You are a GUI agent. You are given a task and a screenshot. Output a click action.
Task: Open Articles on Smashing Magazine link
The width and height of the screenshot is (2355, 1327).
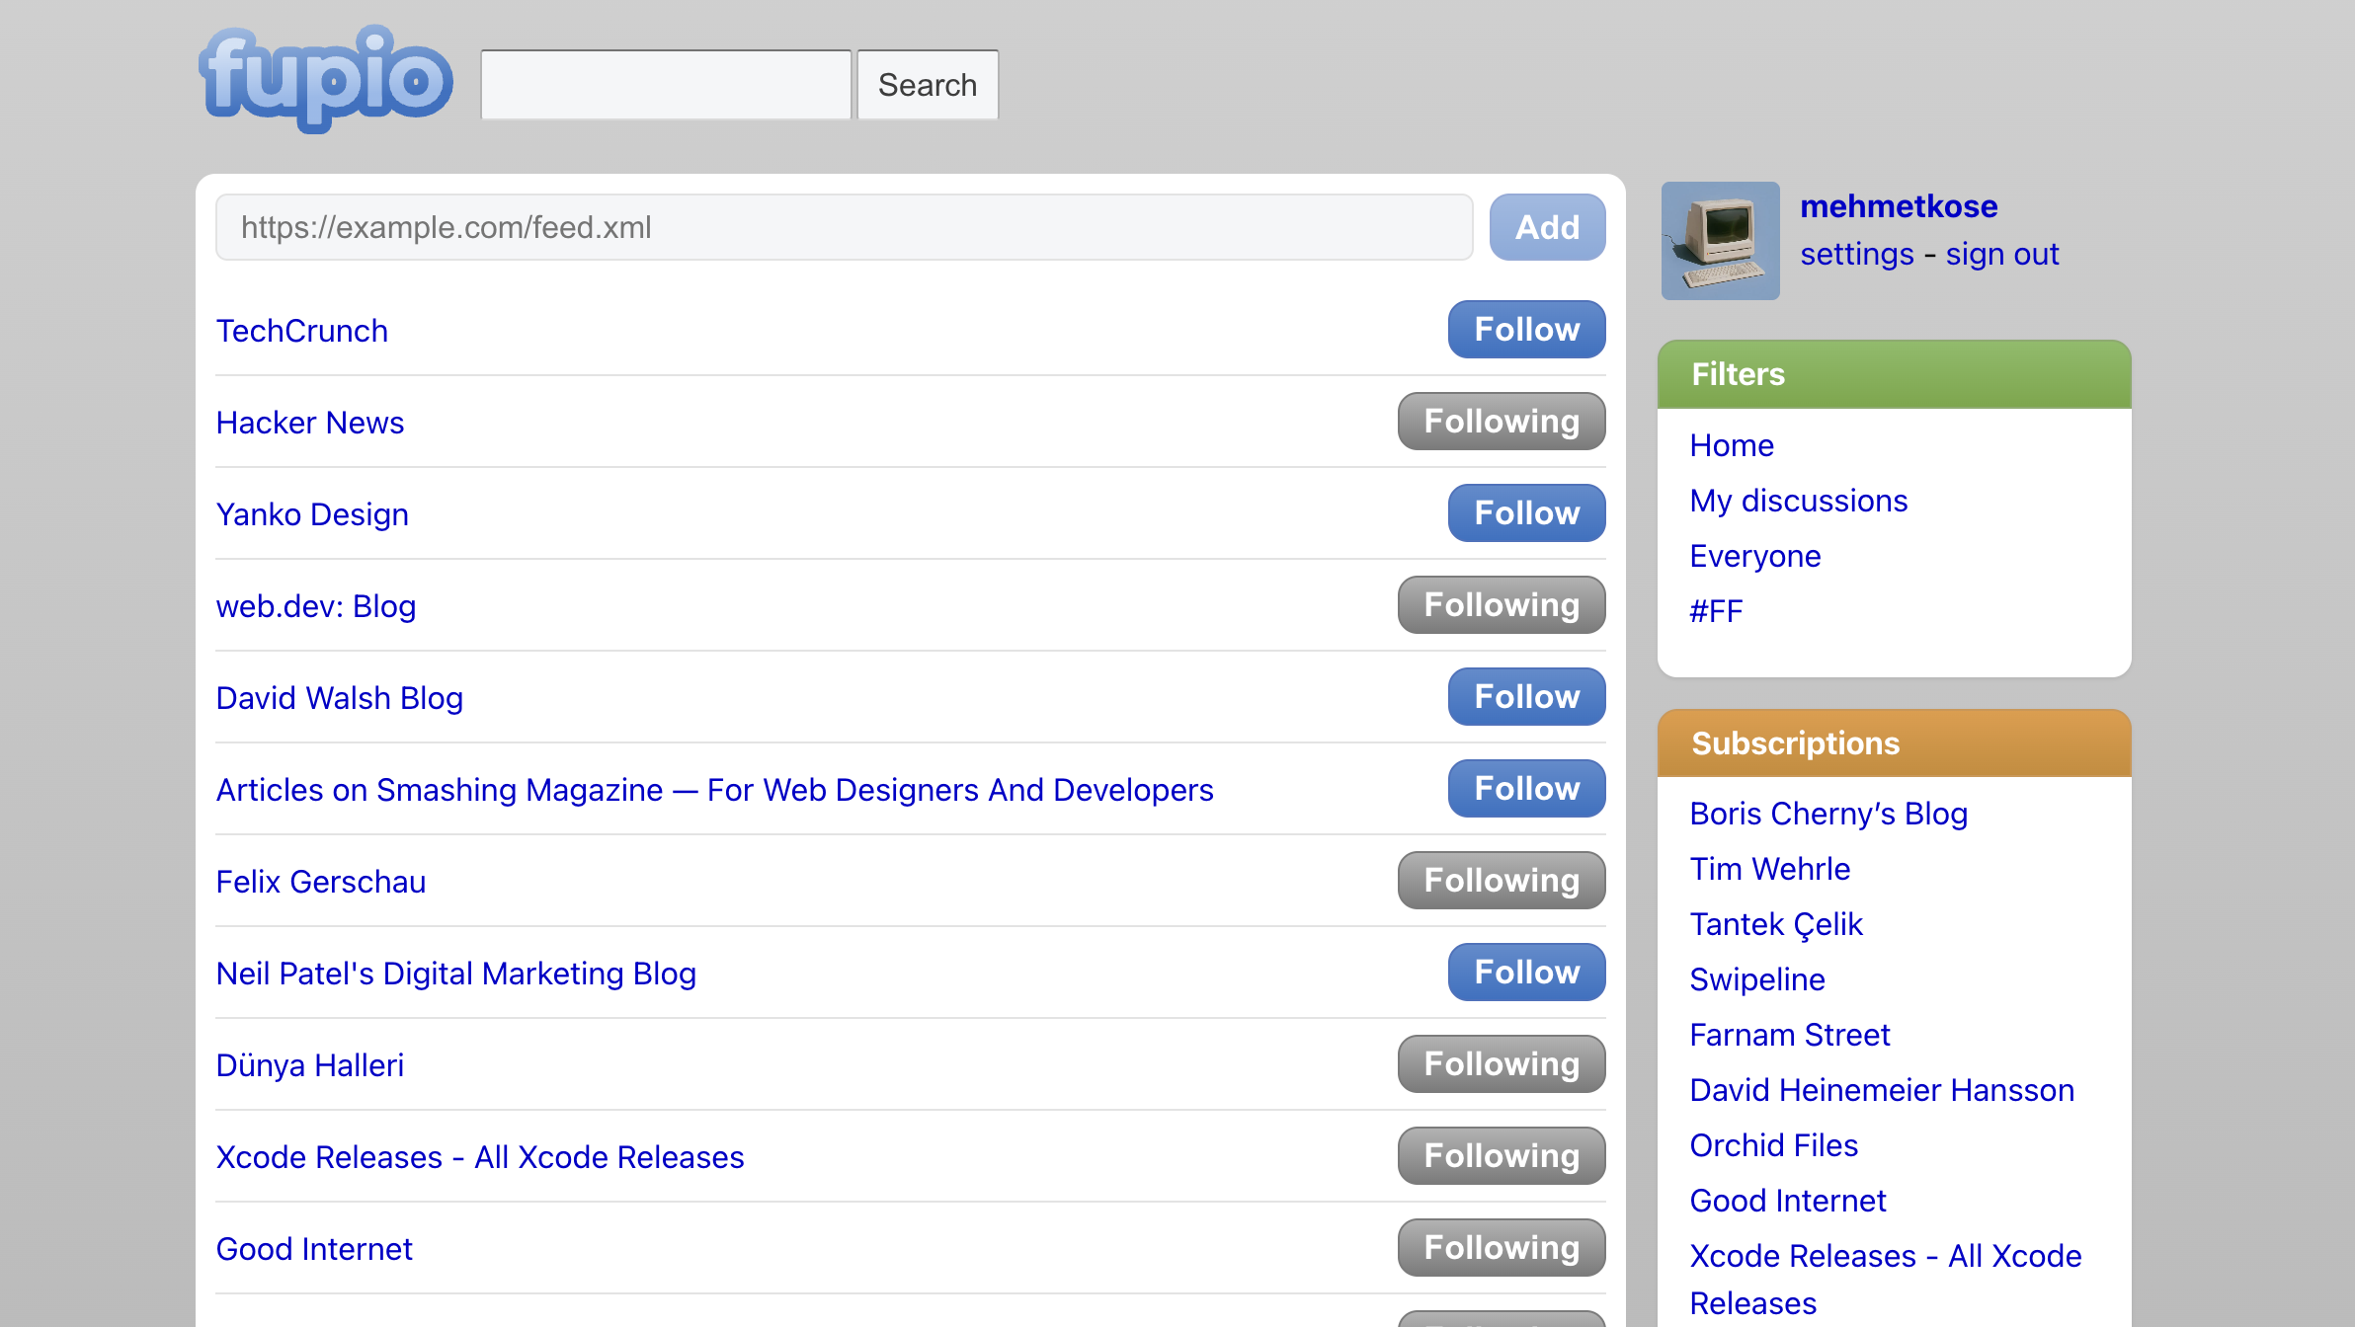pos(715,790)
